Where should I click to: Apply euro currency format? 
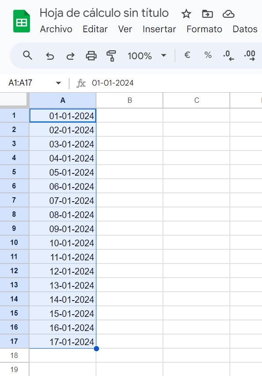[x=187, y=55]
